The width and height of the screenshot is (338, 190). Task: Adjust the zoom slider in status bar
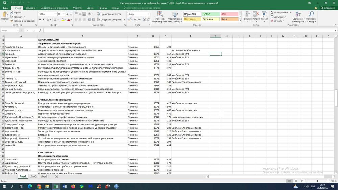(317, 181)
